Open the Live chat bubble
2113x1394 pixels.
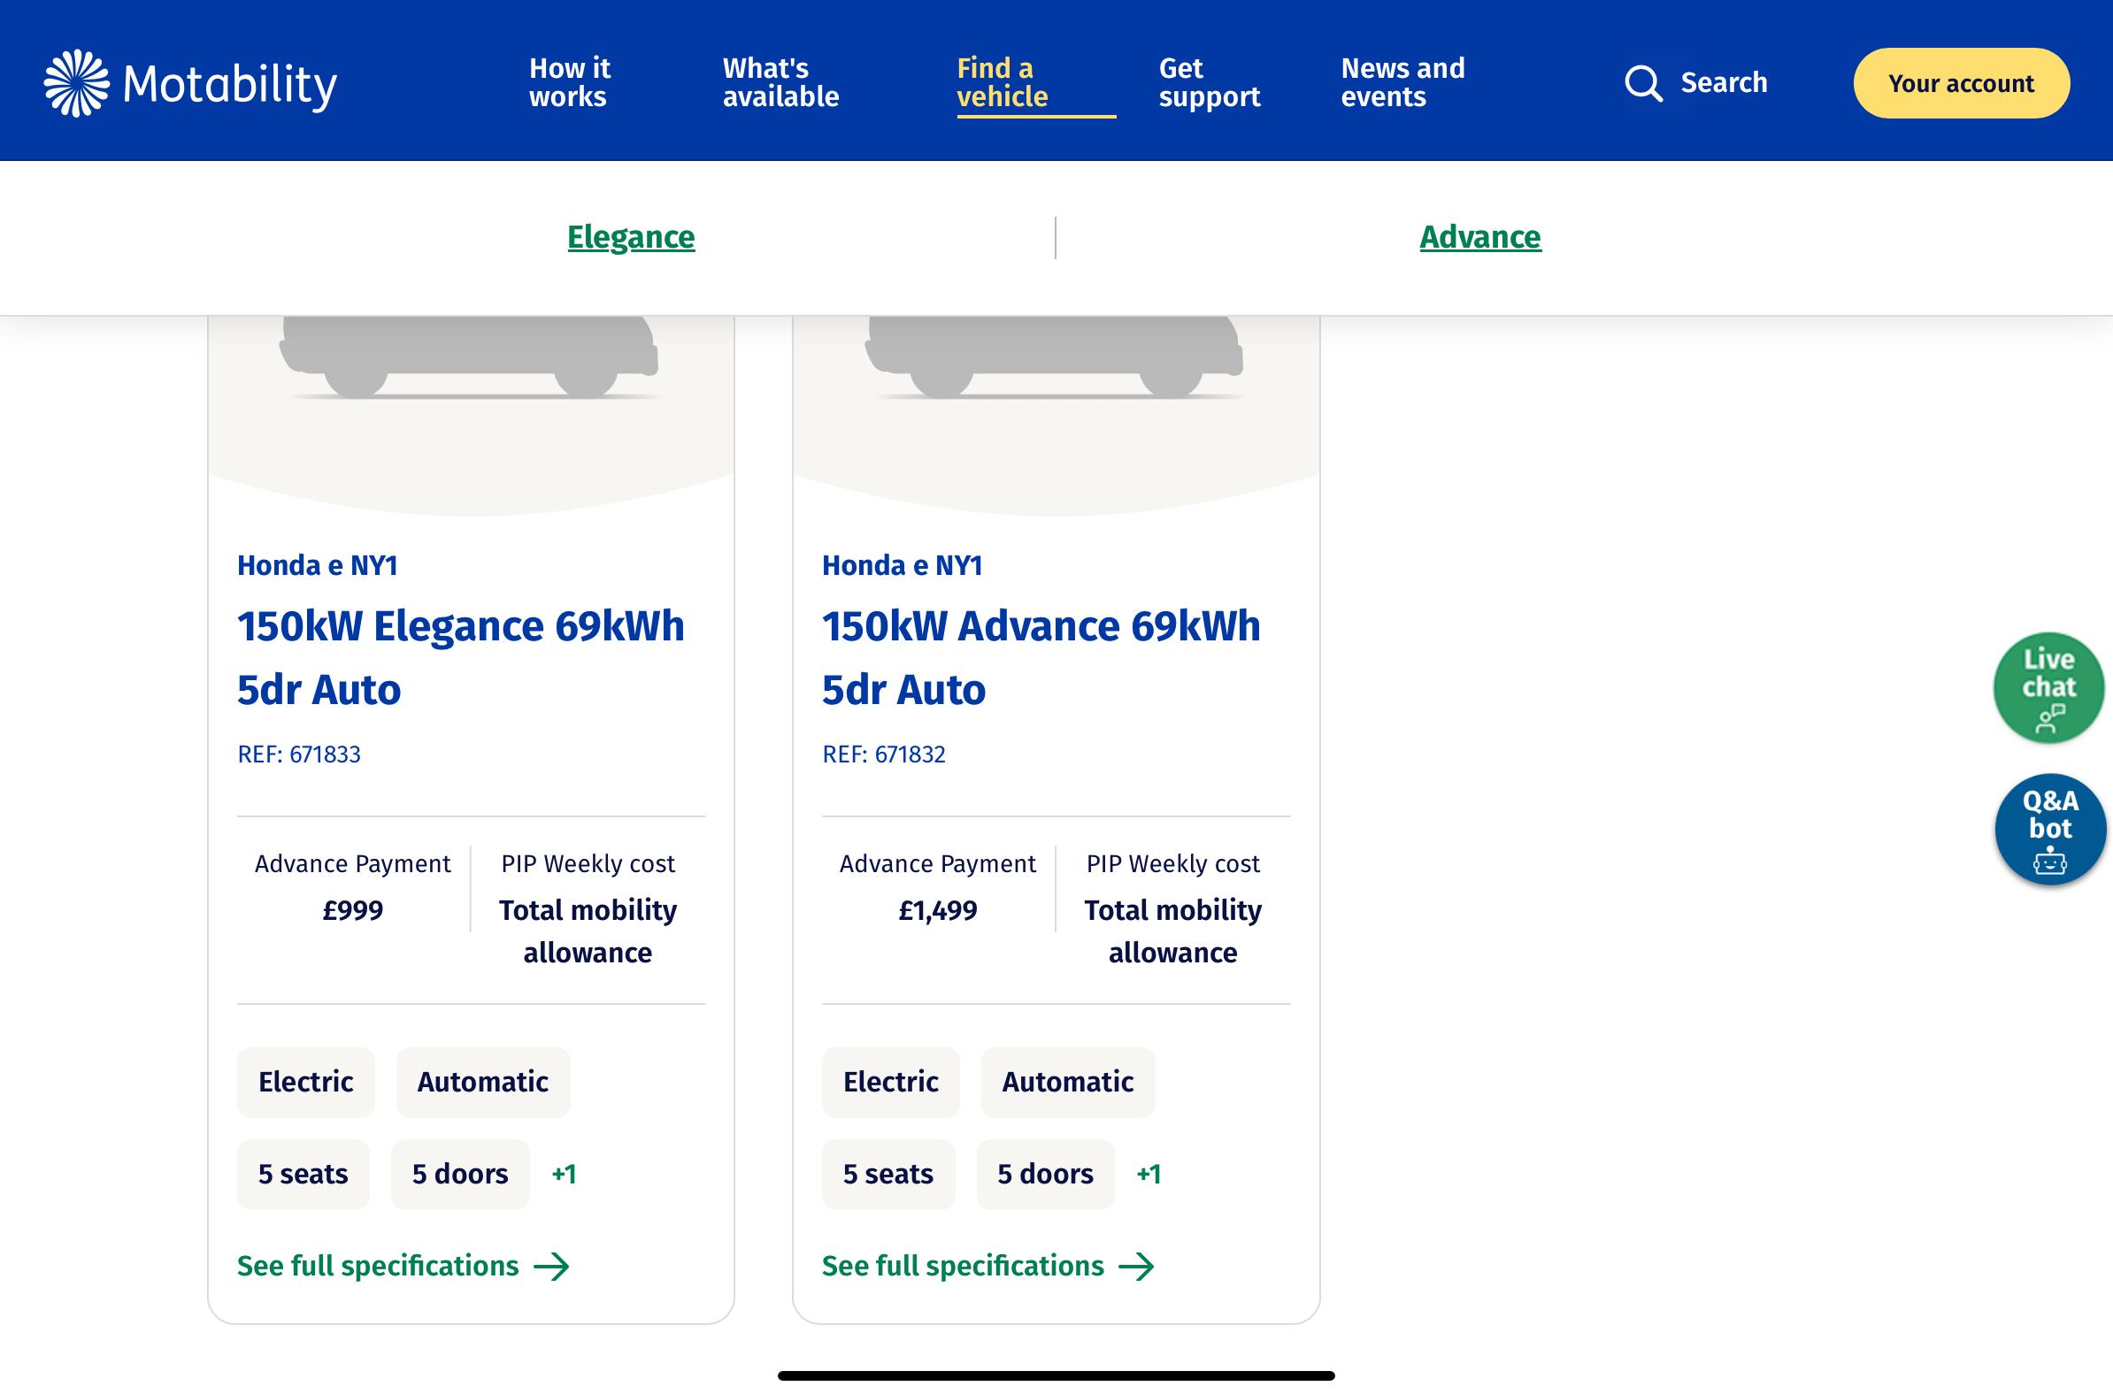click(x=2048, y=687)
